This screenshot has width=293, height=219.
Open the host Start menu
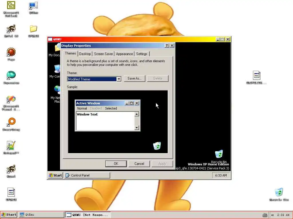(x=9, y=215)
